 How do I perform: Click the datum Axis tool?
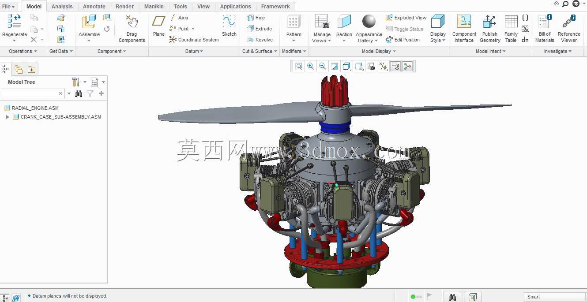(x=179, y=18)
